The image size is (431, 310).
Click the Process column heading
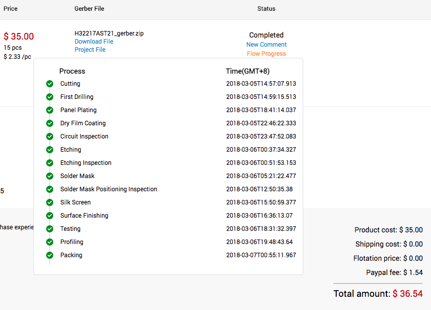point(73,71)
